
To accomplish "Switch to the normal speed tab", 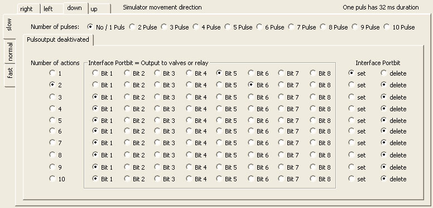I will click(x=10, y=52).
